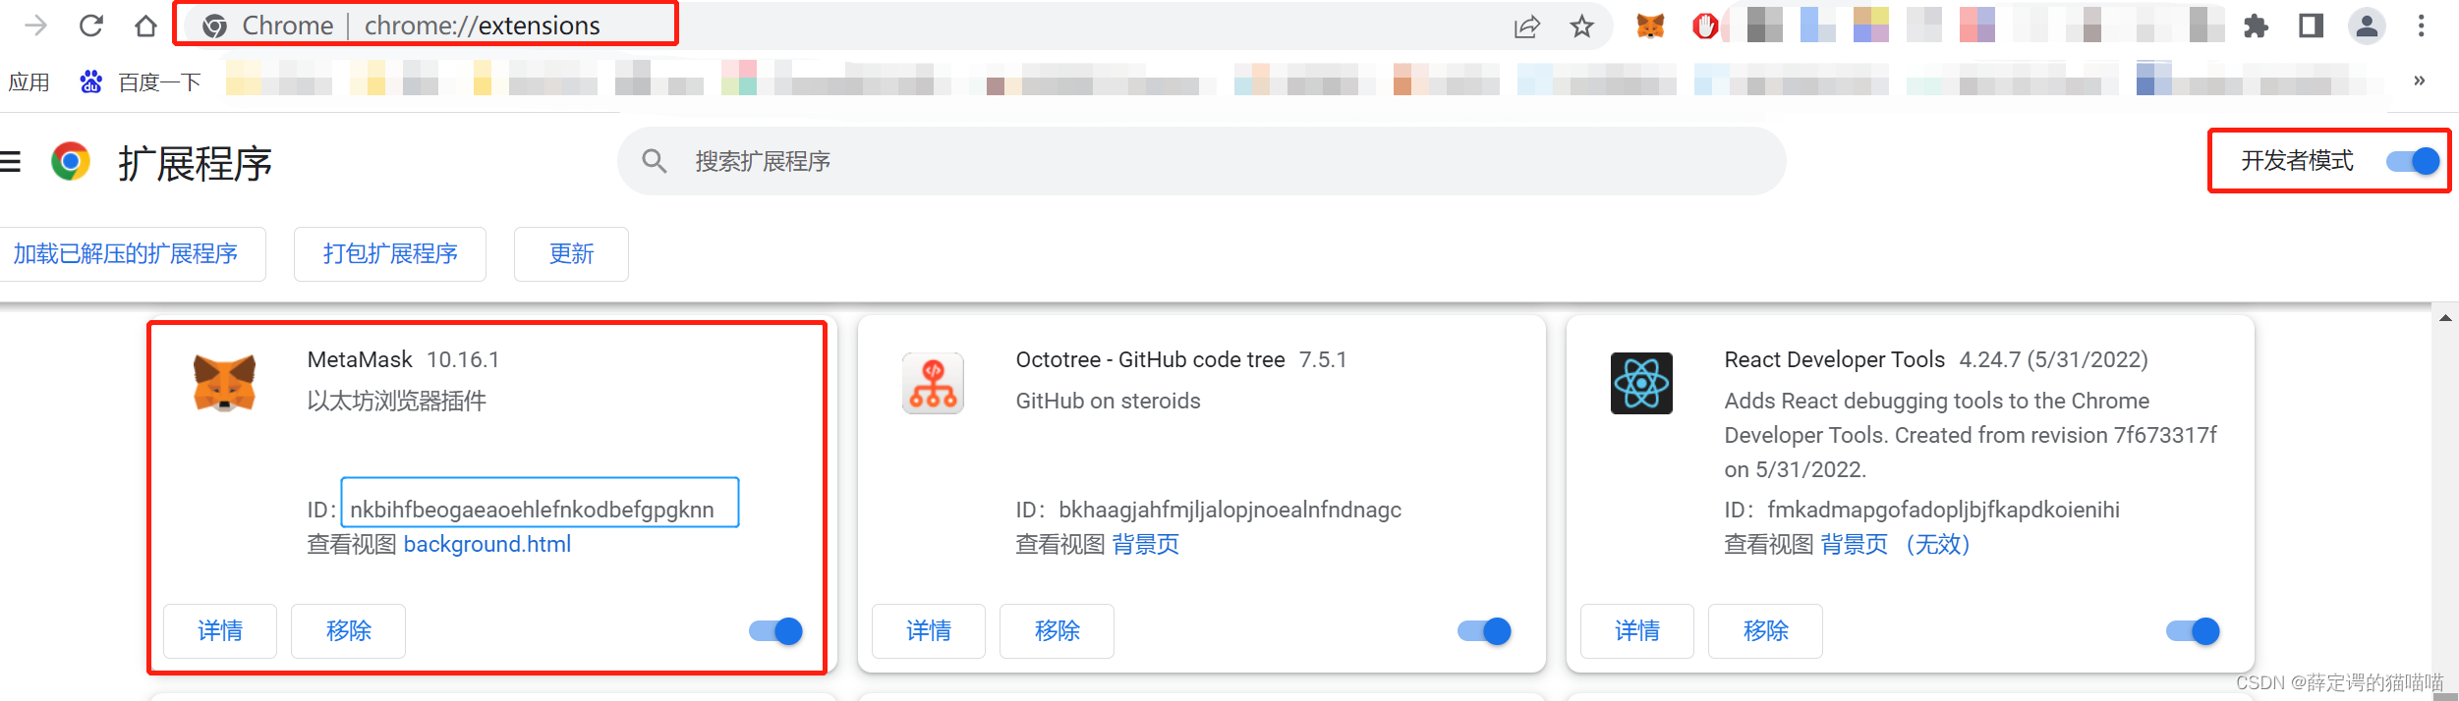Click the search magnifier icon
Image resolution: width=2459 pixels, height=701 pixels.
(655, 161)
